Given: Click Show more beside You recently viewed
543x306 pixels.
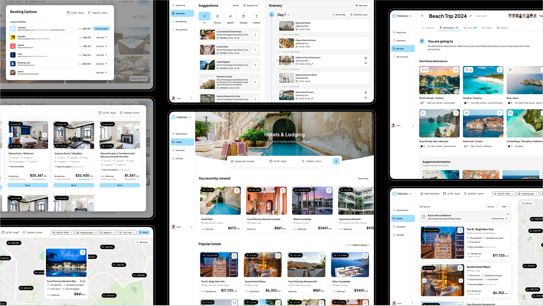Looking at the screenshot, I should point(363,178).
